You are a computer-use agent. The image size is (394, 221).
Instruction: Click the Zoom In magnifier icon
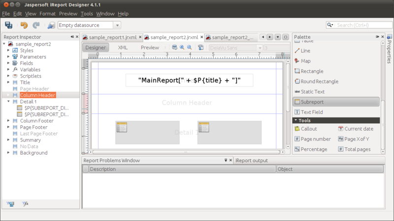(182, 47)
